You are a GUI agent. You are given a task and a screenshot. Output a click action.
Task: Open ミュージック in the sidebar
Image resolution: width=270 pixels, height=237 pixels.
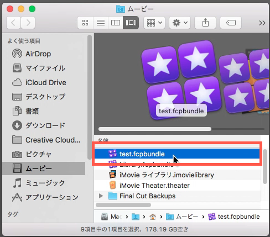(44, 183)
